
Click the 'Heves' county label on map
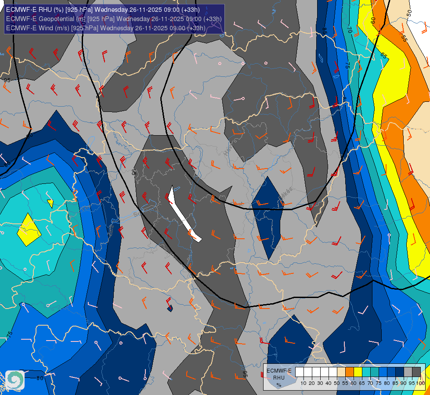pos(230,148)
